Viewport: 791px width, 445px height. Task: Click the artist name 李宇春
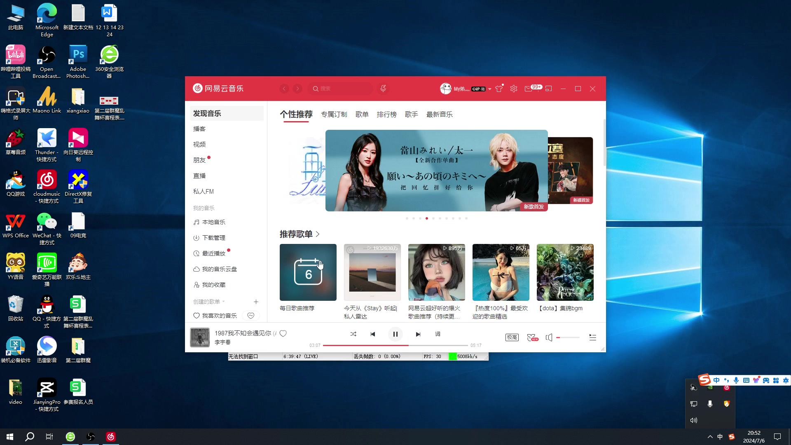[222, 342]
